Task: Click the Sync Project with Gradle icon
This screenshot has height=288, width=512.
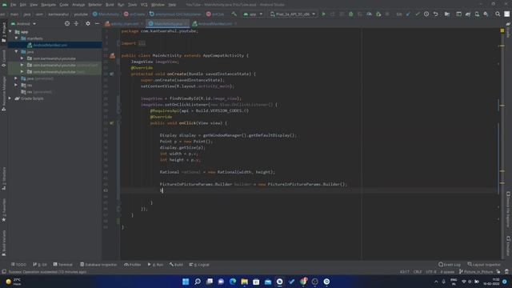Action: tap(468, 14)
